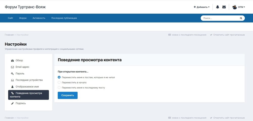Click the search magnifier icon

241,18
